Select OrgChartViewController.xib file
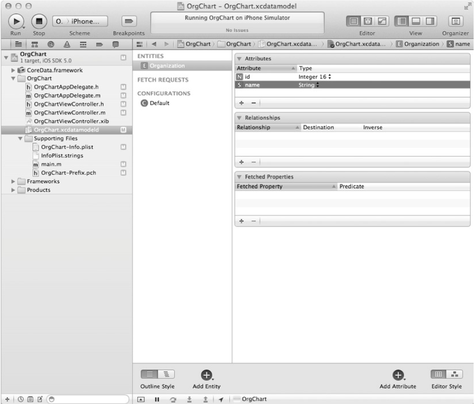 [67, 122]
